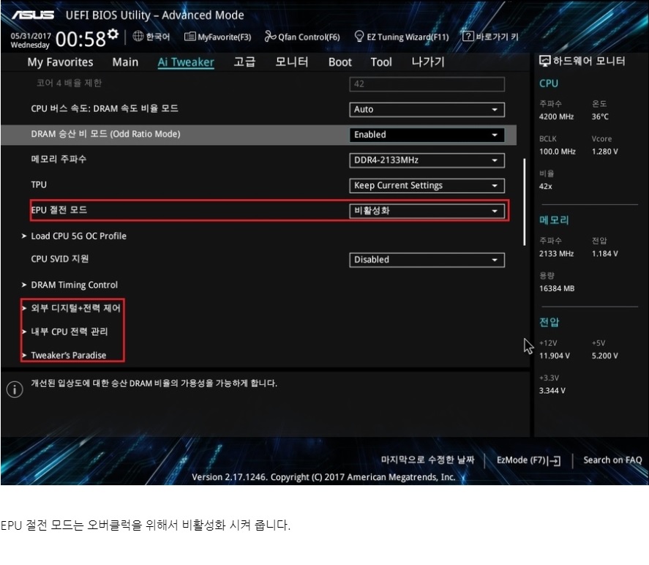Open the 나가기 exit tab
Image resolution: width=649 pixels, height=565 pixels.
[428, 62]
